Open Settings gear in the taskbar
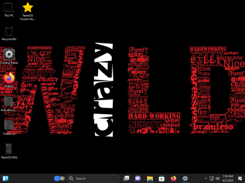This screenshot has height=183, width=245. pyautogui.click(x=185, y=179)
